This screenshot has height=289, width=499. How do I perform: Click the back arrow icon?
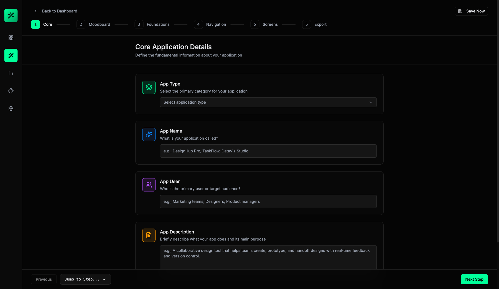click(36, 11)
